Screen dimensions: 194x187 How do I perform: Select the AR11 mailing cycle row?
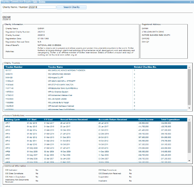(96, 144)
